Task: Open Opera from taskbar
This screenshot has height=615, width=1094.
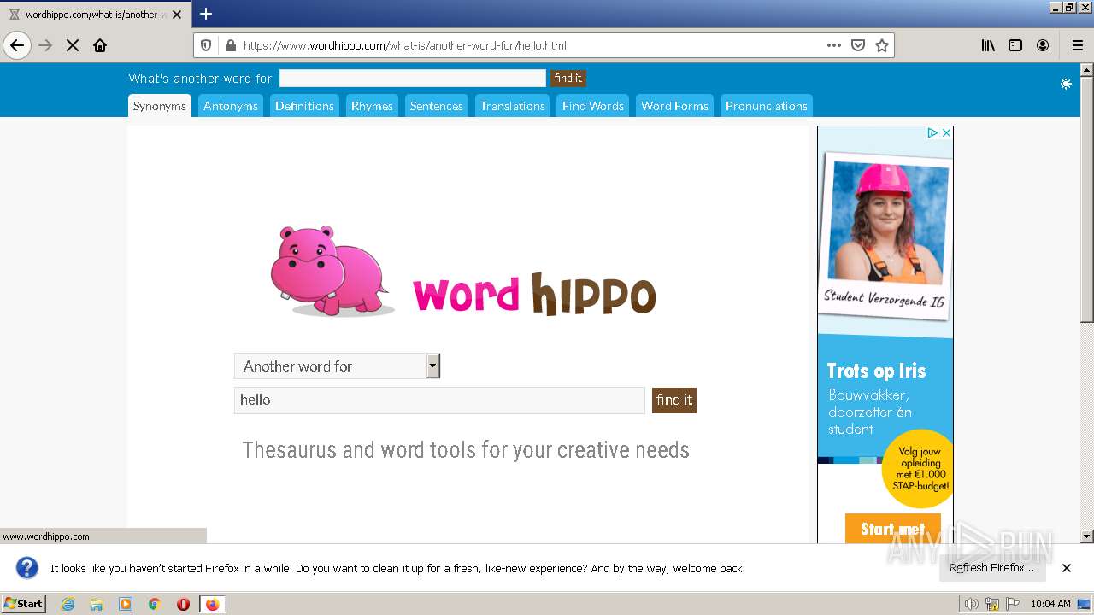Action: 183,604
